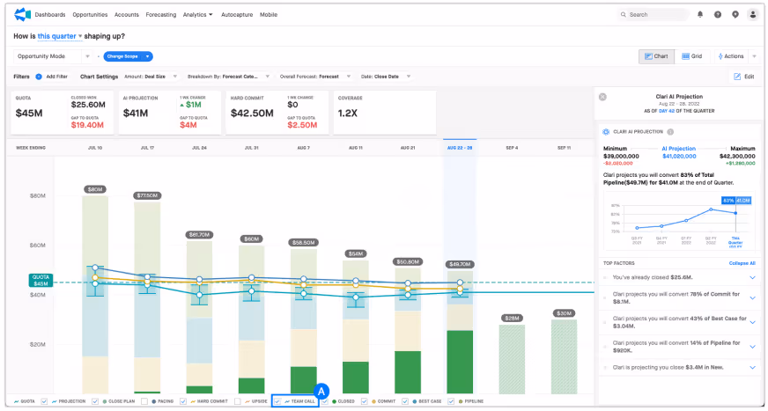Open the Mobile page
The width and height of the screenshot is (768, 411).
point(269,15)
